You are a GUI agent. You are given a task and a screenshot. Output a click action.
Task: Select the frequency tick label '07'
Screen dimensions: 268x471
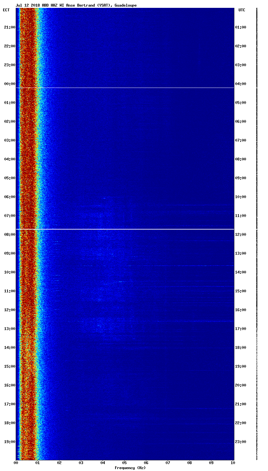(x=168, y=463)
